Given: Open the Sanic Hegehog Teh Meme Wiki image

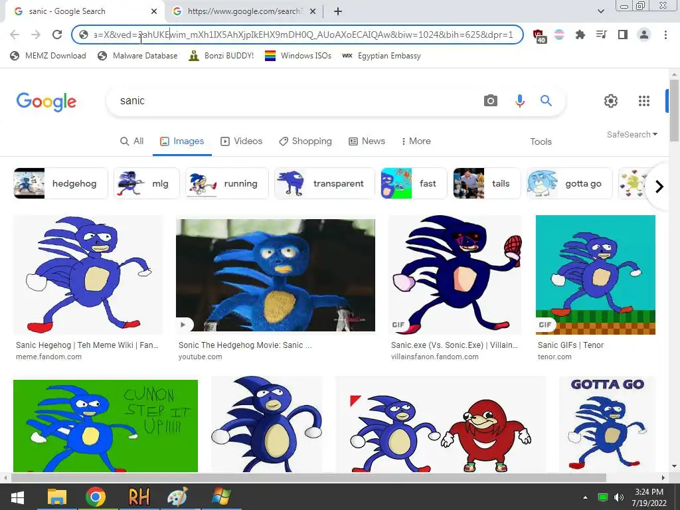Looking at the screenshot, I should 88,274.
